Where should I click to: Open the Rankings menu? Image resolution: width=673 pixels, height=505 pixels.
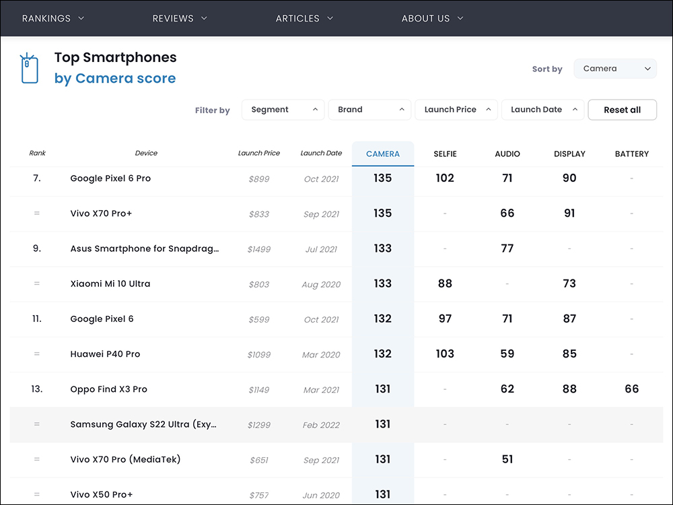[53, 18]
